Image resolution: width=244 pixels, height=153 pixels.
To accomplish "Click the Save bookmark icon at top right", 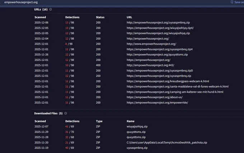I will (232, 2).
